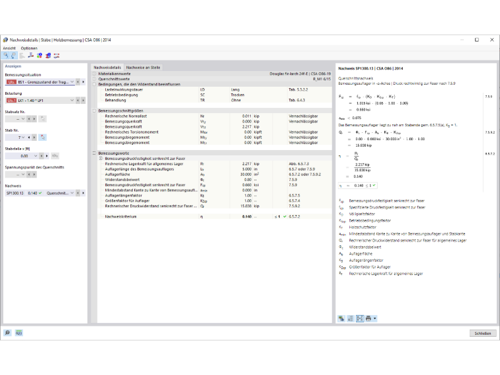The width and height of the screenshot is (500, 375).
Task: Select the Auflagerlängenfaktor row
Action: coord(214,195)
